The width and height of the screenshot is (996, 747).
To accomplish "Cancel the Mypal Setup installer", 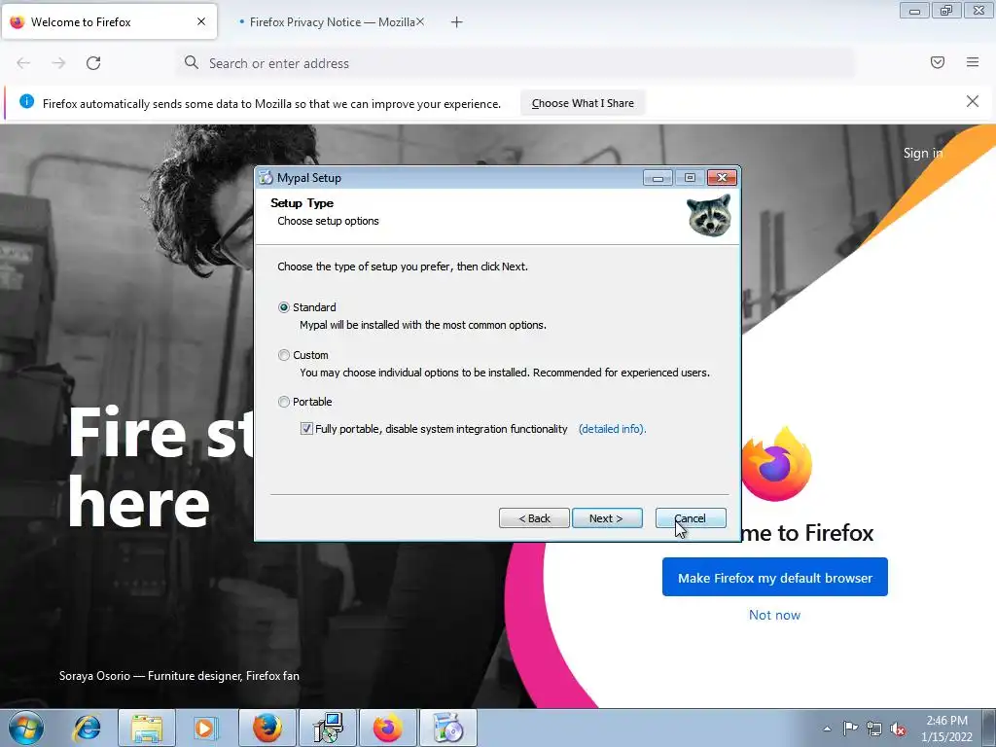I will (690, 518).
